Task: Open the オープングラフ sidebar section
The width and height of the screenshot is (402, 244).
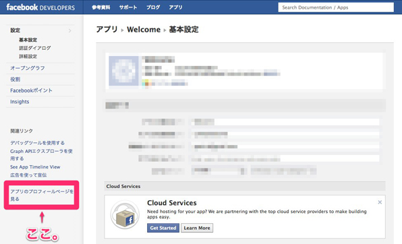Action: point(28,68)
